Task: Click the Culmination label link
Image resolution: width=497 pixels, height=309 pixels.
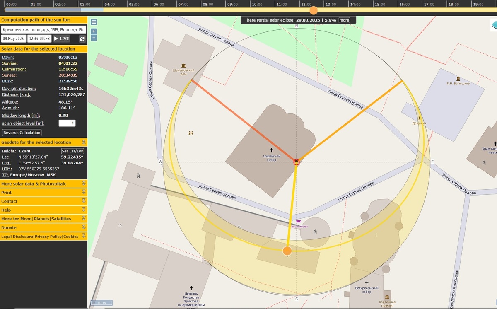Action: coord(14,69)
